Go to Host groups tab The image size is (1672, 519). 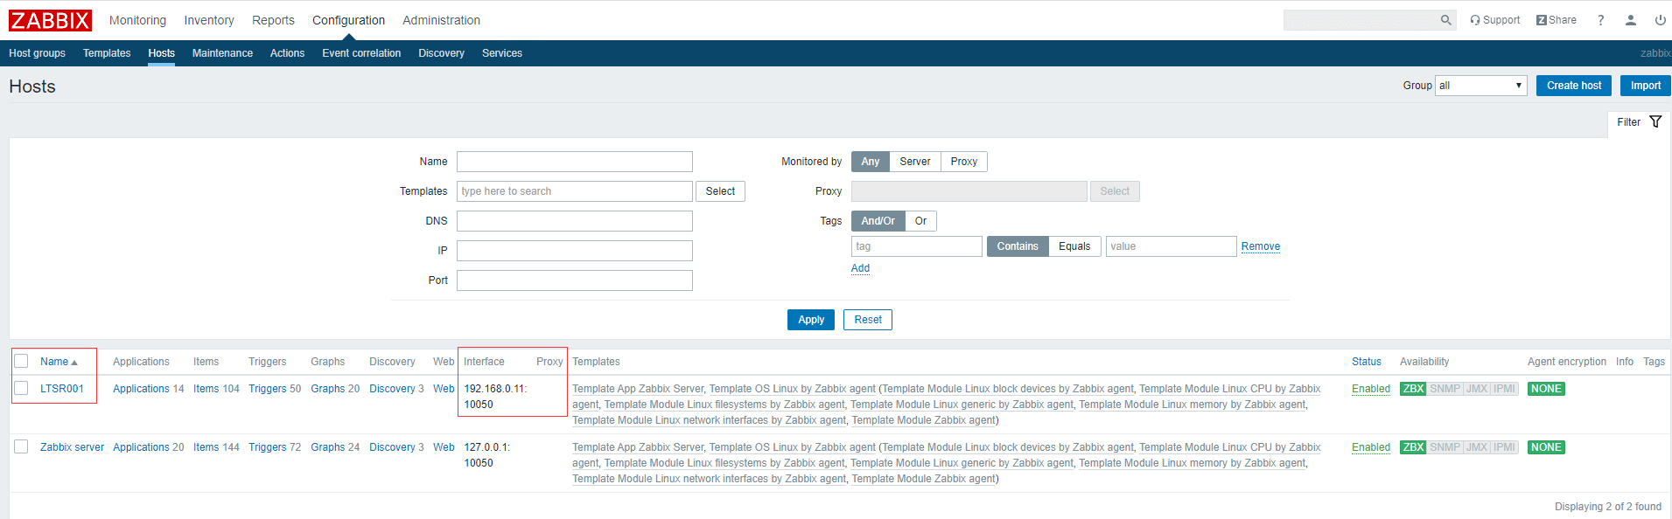(37, 53)
